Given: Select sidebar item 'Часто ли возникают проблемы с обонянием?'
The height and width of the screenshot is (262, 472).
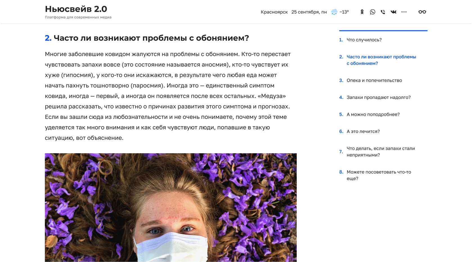Looking at the screenshot, I should 381,60.
